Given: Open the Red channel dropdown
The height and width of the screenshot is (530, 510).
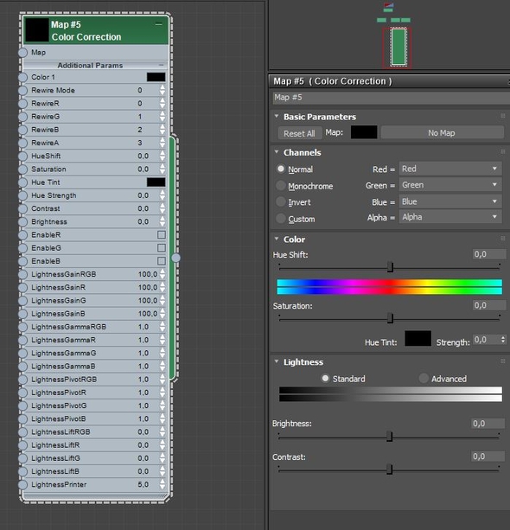Looking at the screenshot, I should tap(450, 169).
